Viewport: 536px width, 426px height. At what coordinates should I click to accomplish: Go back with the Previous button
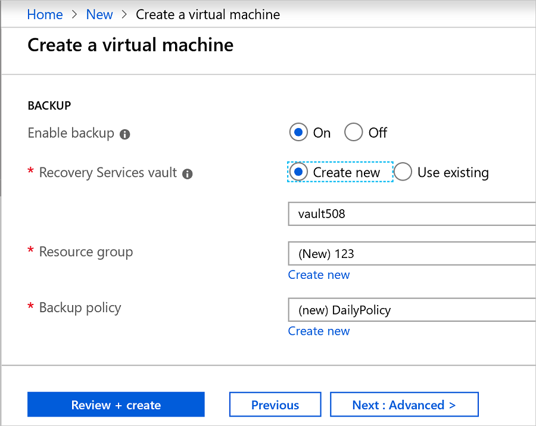point(275,404)
